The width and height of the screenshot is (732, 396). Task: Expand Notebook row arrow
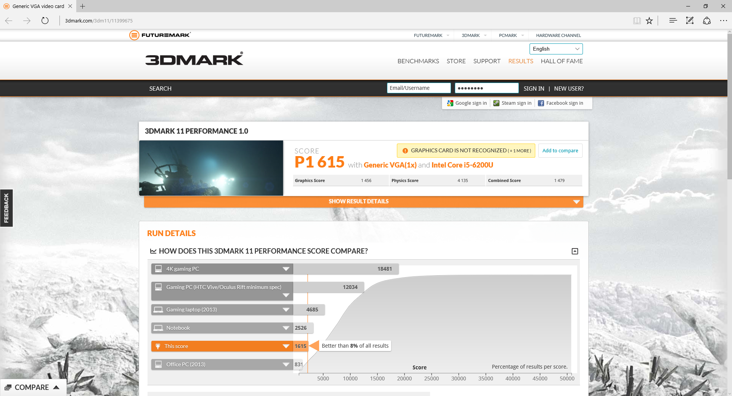(286, 328)
